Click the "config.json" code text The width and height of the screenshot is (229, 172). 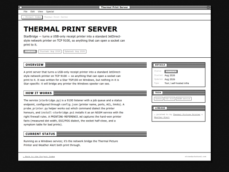[x=70, y=104]
